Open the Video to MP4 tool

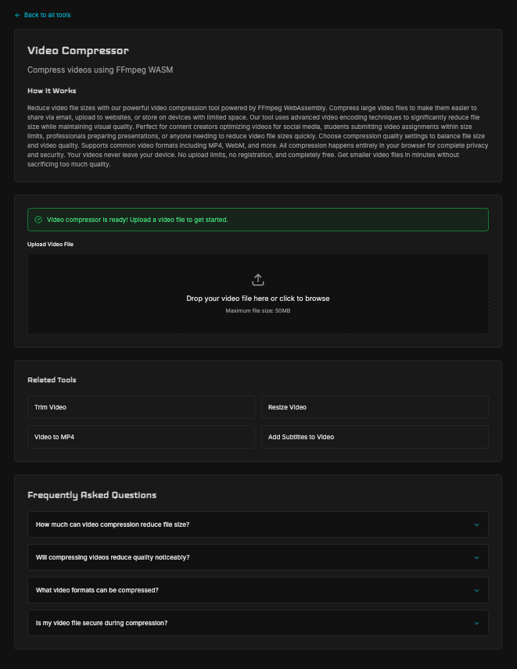141,437
